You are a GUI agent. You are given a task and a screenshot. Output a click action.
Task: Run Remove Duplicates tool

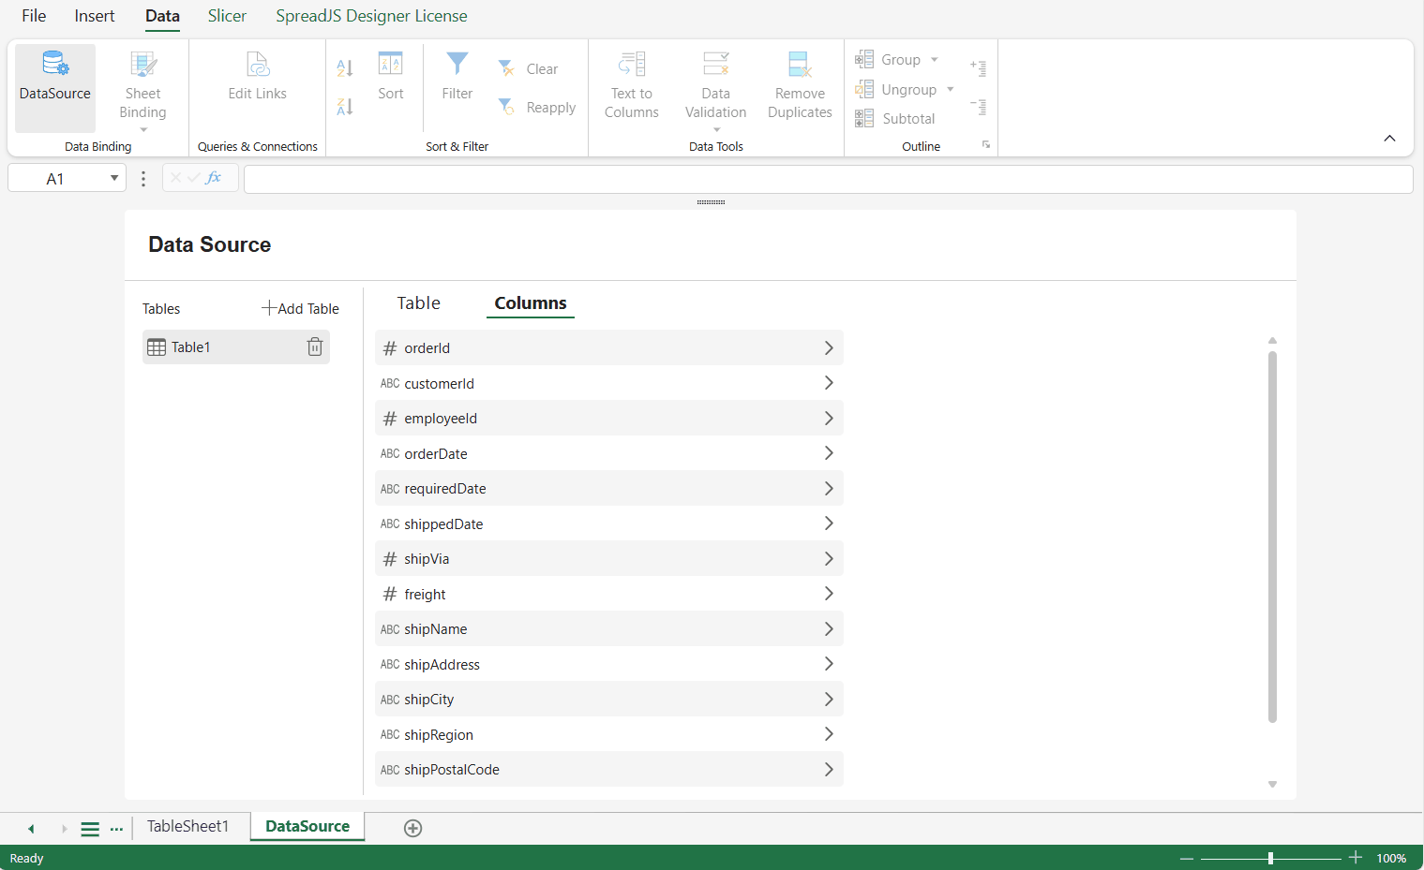[x=800, y=86]
